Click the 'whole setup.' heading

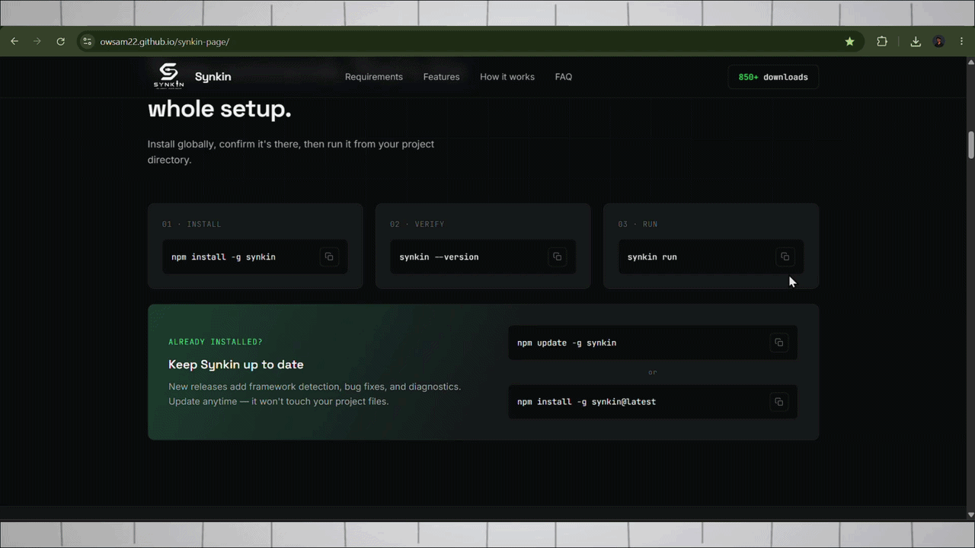219,109
